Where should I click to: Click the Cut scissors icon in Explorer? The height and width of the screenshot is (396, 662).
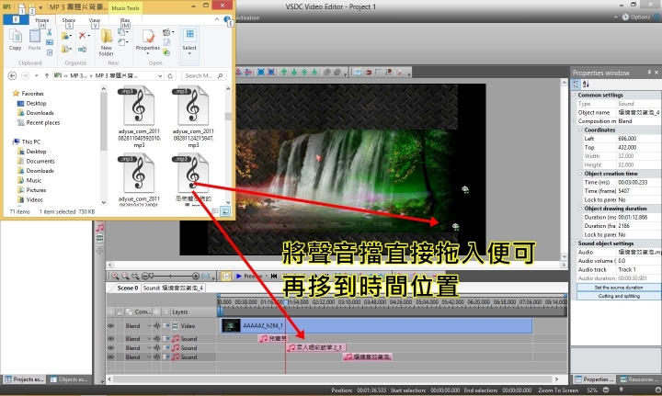50,32
